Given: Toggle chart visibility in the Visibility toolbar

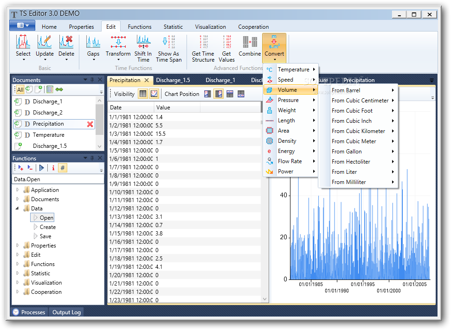Looking at the screenshot, I should [154, 94].
